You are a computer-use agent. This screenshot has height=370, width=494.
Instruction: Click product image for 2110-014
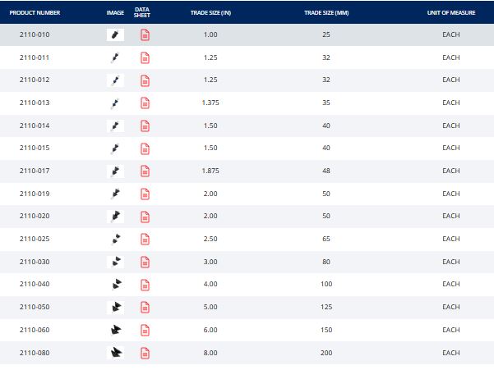pyautogui.click(x=115, y=126)
